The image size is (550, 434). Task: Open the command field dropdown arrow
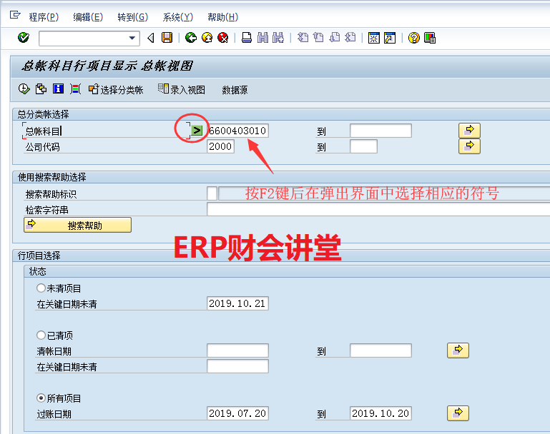coord(132,38)
